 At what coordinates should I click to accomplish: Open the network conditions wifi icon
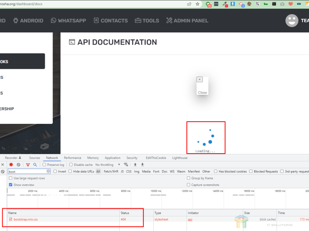tap(126, 165)
